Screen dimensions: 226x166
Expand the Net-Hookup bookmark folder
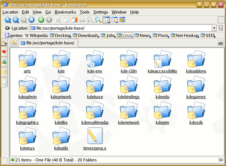(x=185, y=36)
